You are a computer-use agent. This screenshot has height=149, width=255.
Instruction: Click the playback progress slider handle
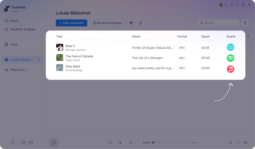coord(153,143)
